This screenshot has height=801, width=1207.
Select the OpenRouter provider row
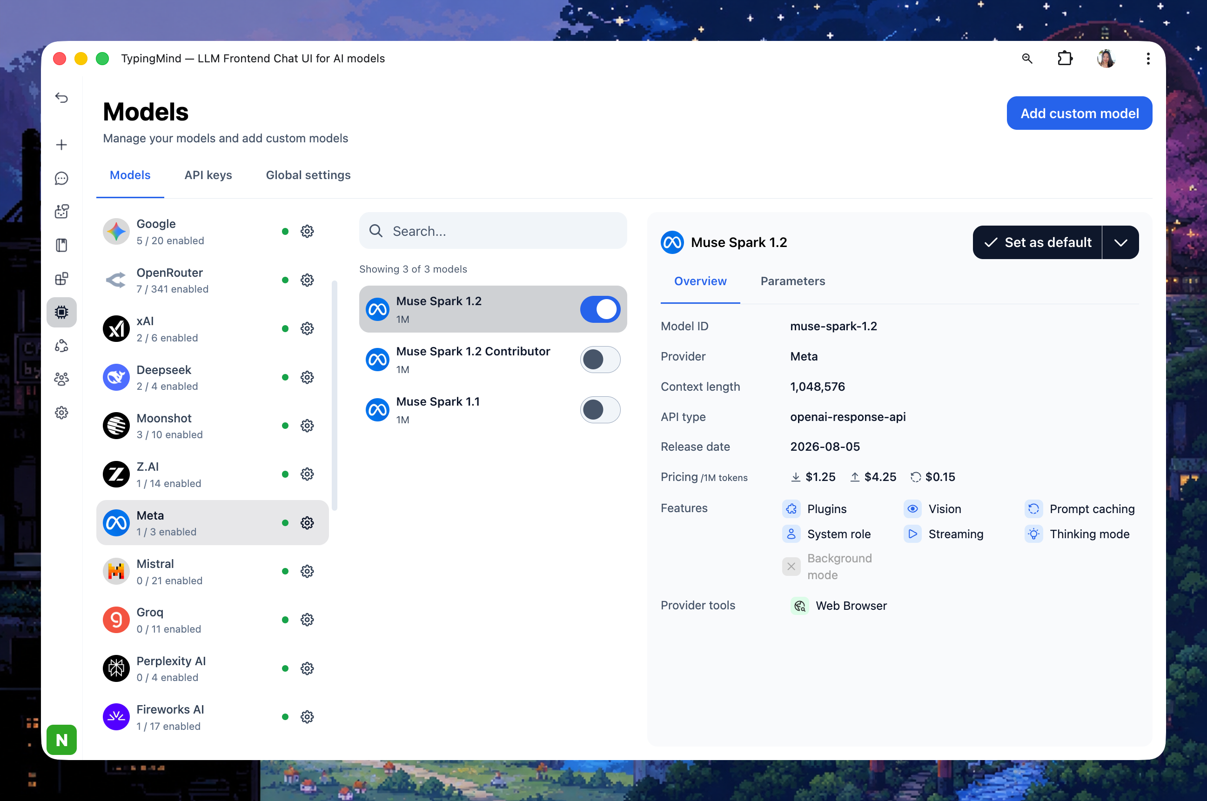[212, 280]
